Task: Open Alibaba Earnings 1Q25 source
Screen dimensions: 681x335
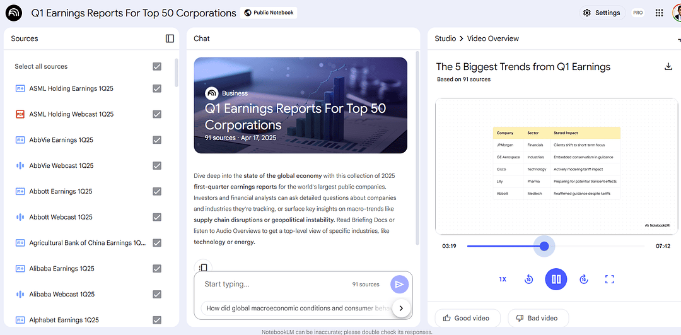Action: [62, 269]
